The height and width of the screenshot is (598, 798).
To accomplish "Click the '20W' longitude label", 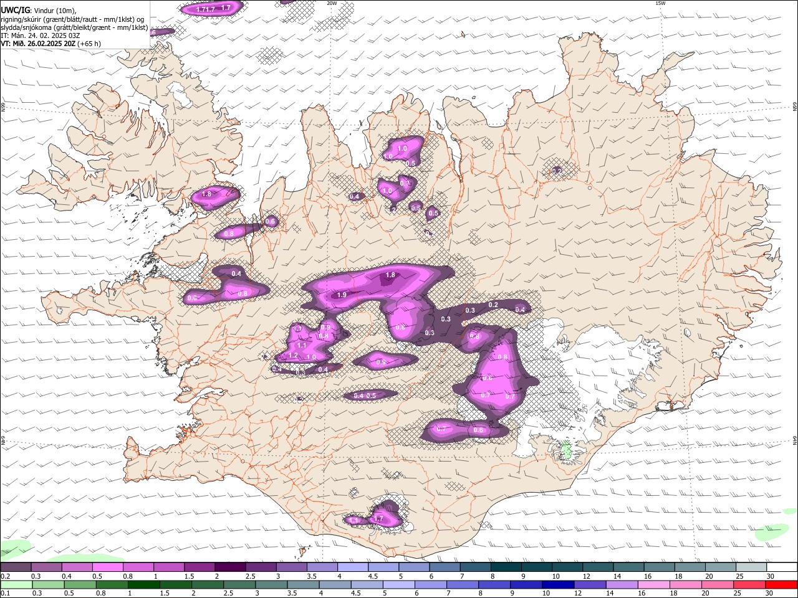I will (332, 3).
